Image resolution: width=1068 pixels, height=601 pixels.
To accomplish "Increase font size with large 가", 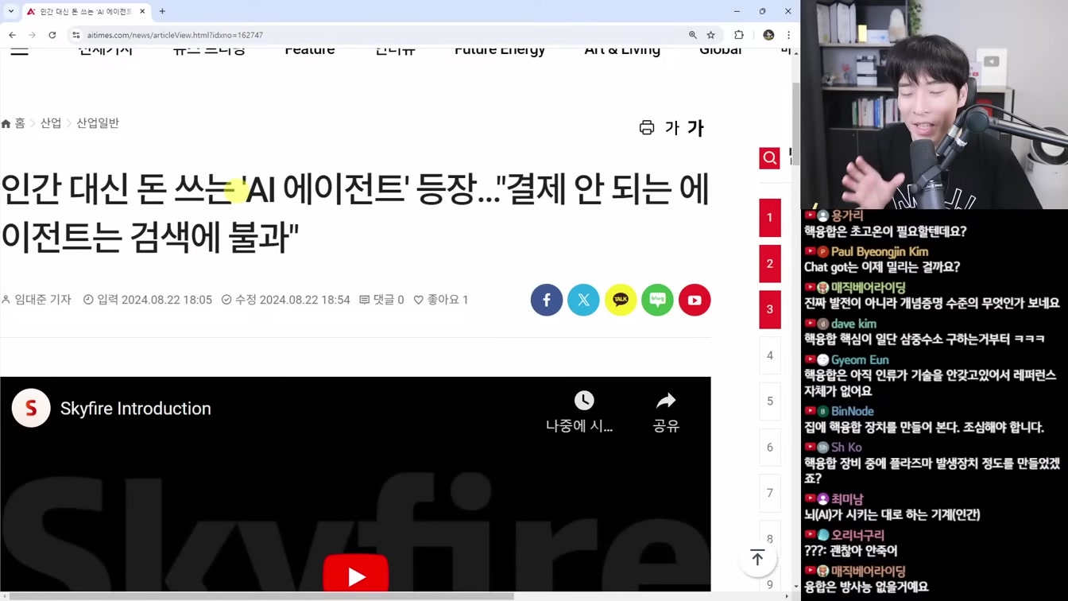I will click(695, 128).
